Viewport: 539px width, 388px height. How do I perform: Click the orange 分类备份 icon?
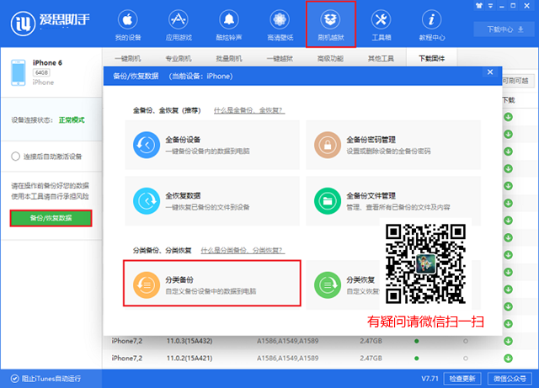147,285
